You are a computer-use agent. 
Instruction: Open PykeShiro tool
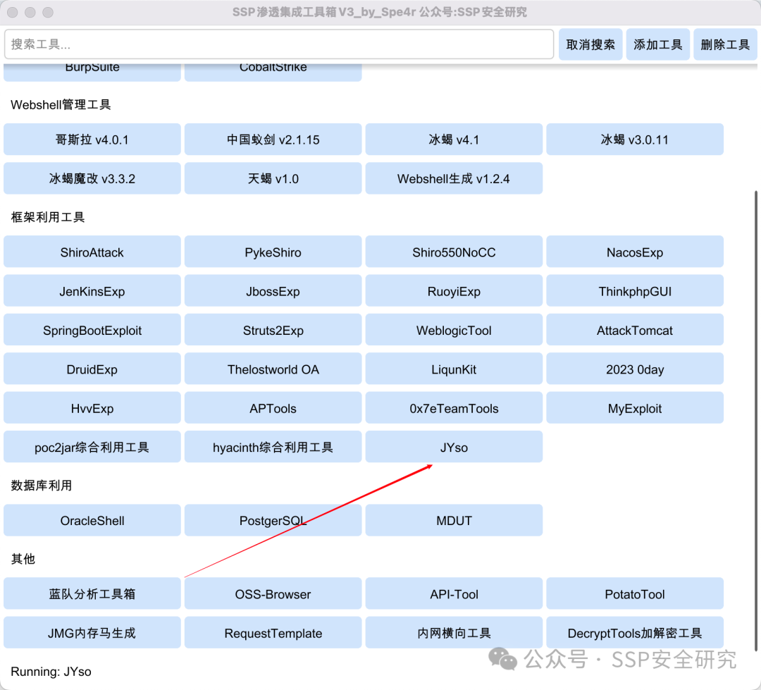pyautogui.click(x=273, y=252)
